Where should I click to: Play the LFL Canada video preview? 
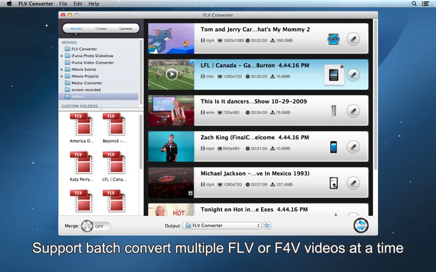[172, 74]
